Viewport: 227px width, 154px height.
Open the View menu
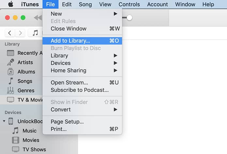(105, 4)
